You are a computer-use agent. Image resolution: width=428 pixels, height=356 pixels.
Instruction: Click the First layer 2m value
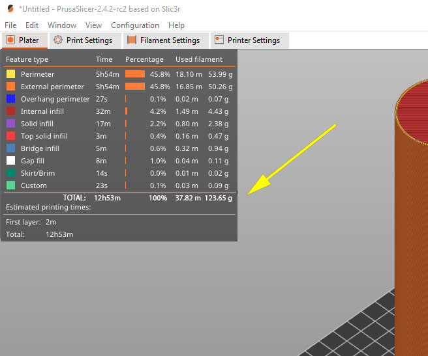pyautogui.click(x=51, y=223)
